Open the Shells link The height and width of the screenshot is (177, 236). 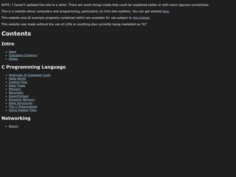[13, 59]
